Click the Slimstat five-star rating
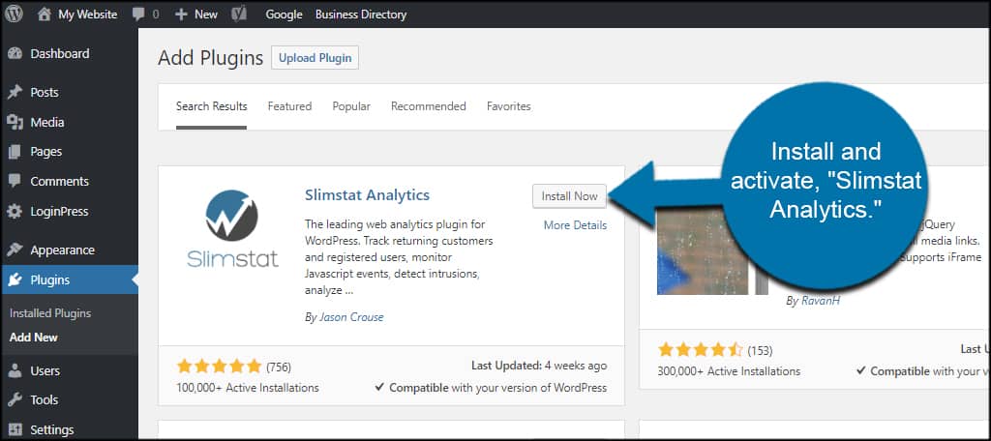Screen dimensions: 991x441 (220, 367)
